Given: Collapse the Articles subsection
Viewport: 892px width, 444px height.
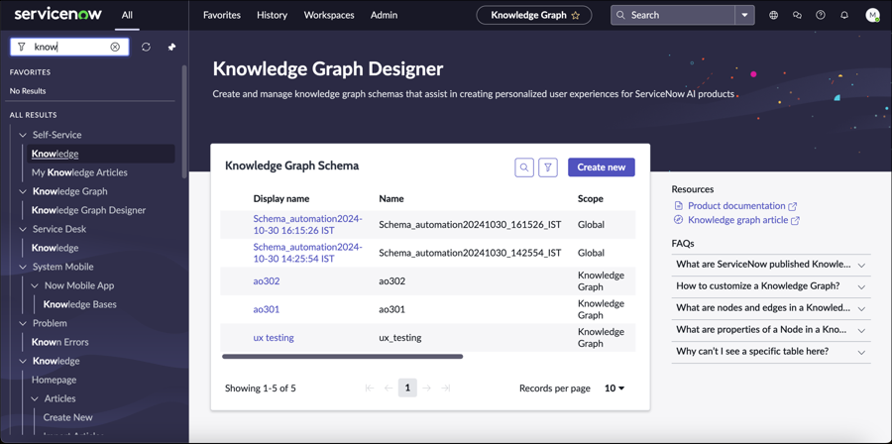Looking at the screenshot, I should (x=35, y=398).
